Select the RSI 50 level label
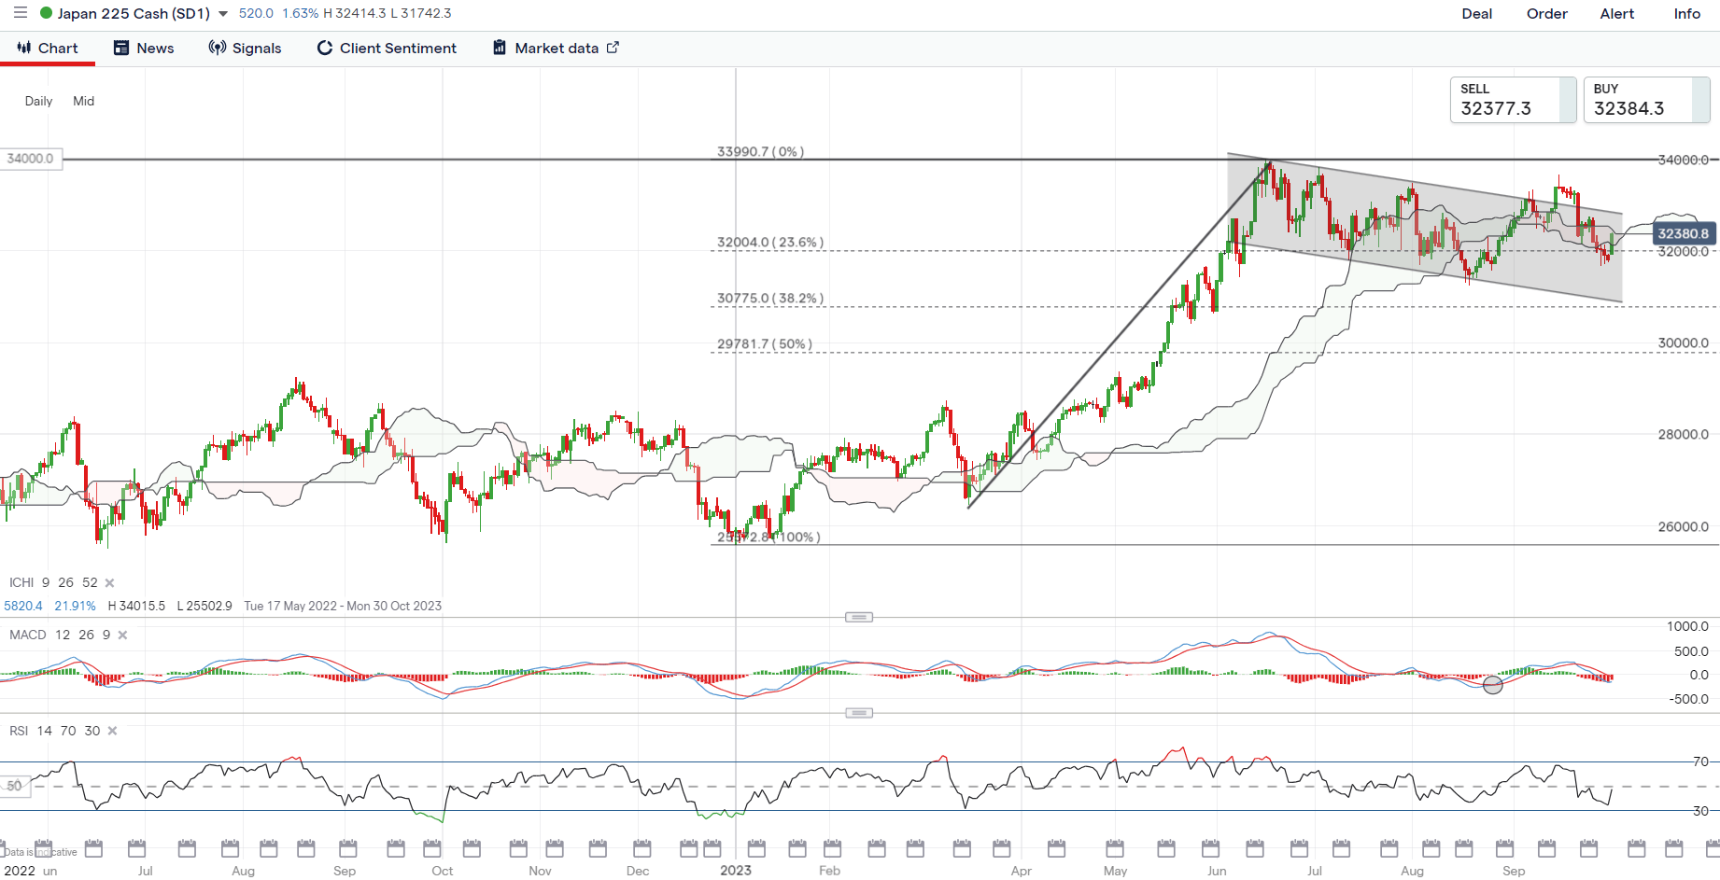 point(16,787)
